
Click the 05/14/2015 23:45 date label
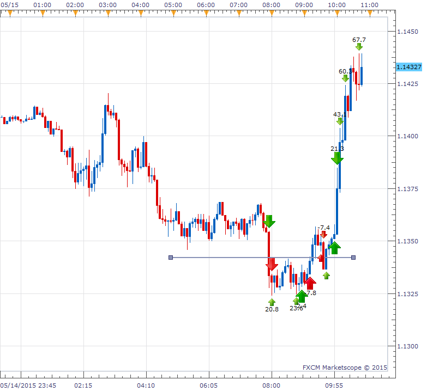coord(28,385)
